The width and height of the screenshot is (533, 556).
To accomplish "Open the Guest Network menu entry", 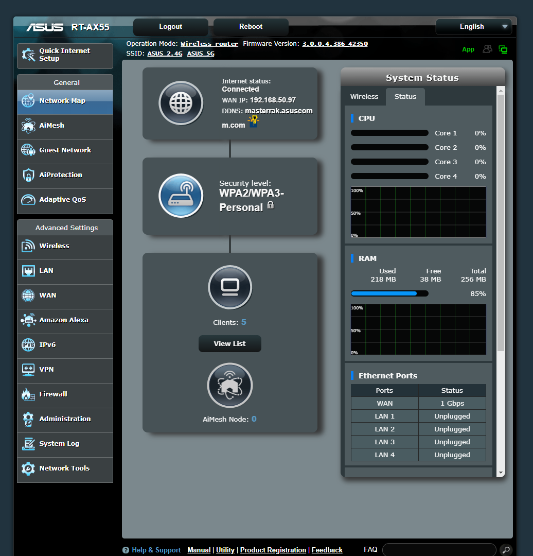I will click(65, 151).
